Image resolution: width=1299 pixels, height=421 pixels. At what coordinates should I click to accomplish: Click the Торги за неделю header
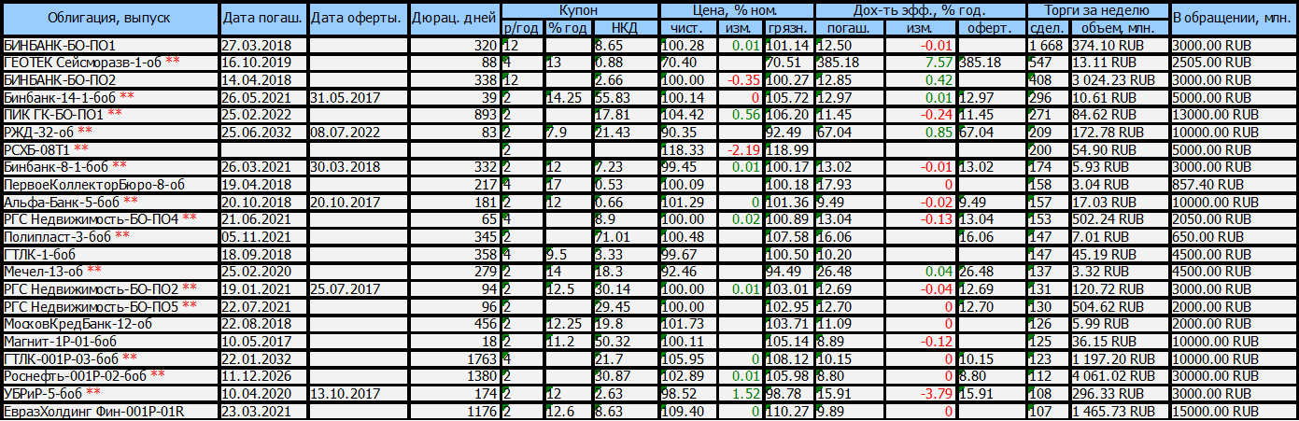1097,9
